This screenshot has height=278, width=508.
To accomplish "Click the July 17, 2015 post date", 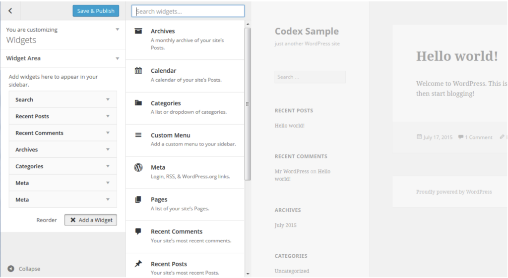I will coord(438,137).
